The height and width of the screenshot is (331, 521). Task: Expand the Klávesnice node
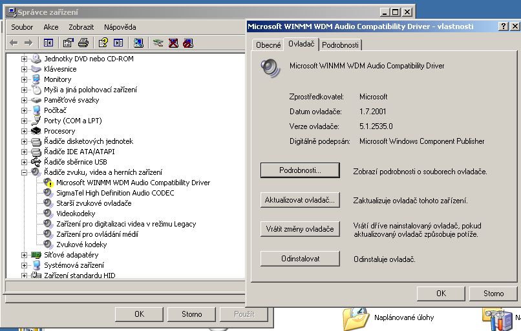click(24, 69)
